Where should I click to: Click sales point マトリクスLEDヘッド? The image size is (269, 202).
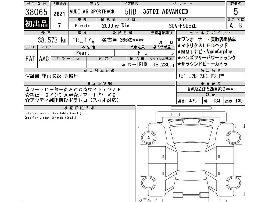click(x=202, y=45)
